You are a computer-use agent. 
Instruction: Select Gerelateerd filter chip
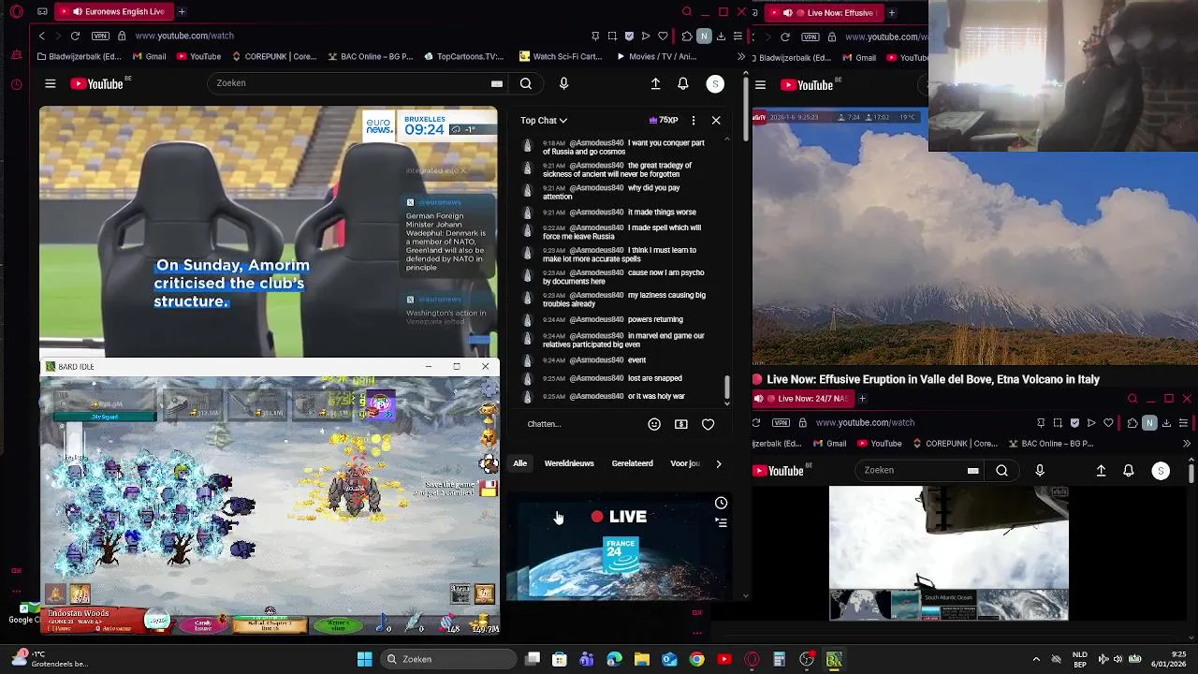coord(632,463)
